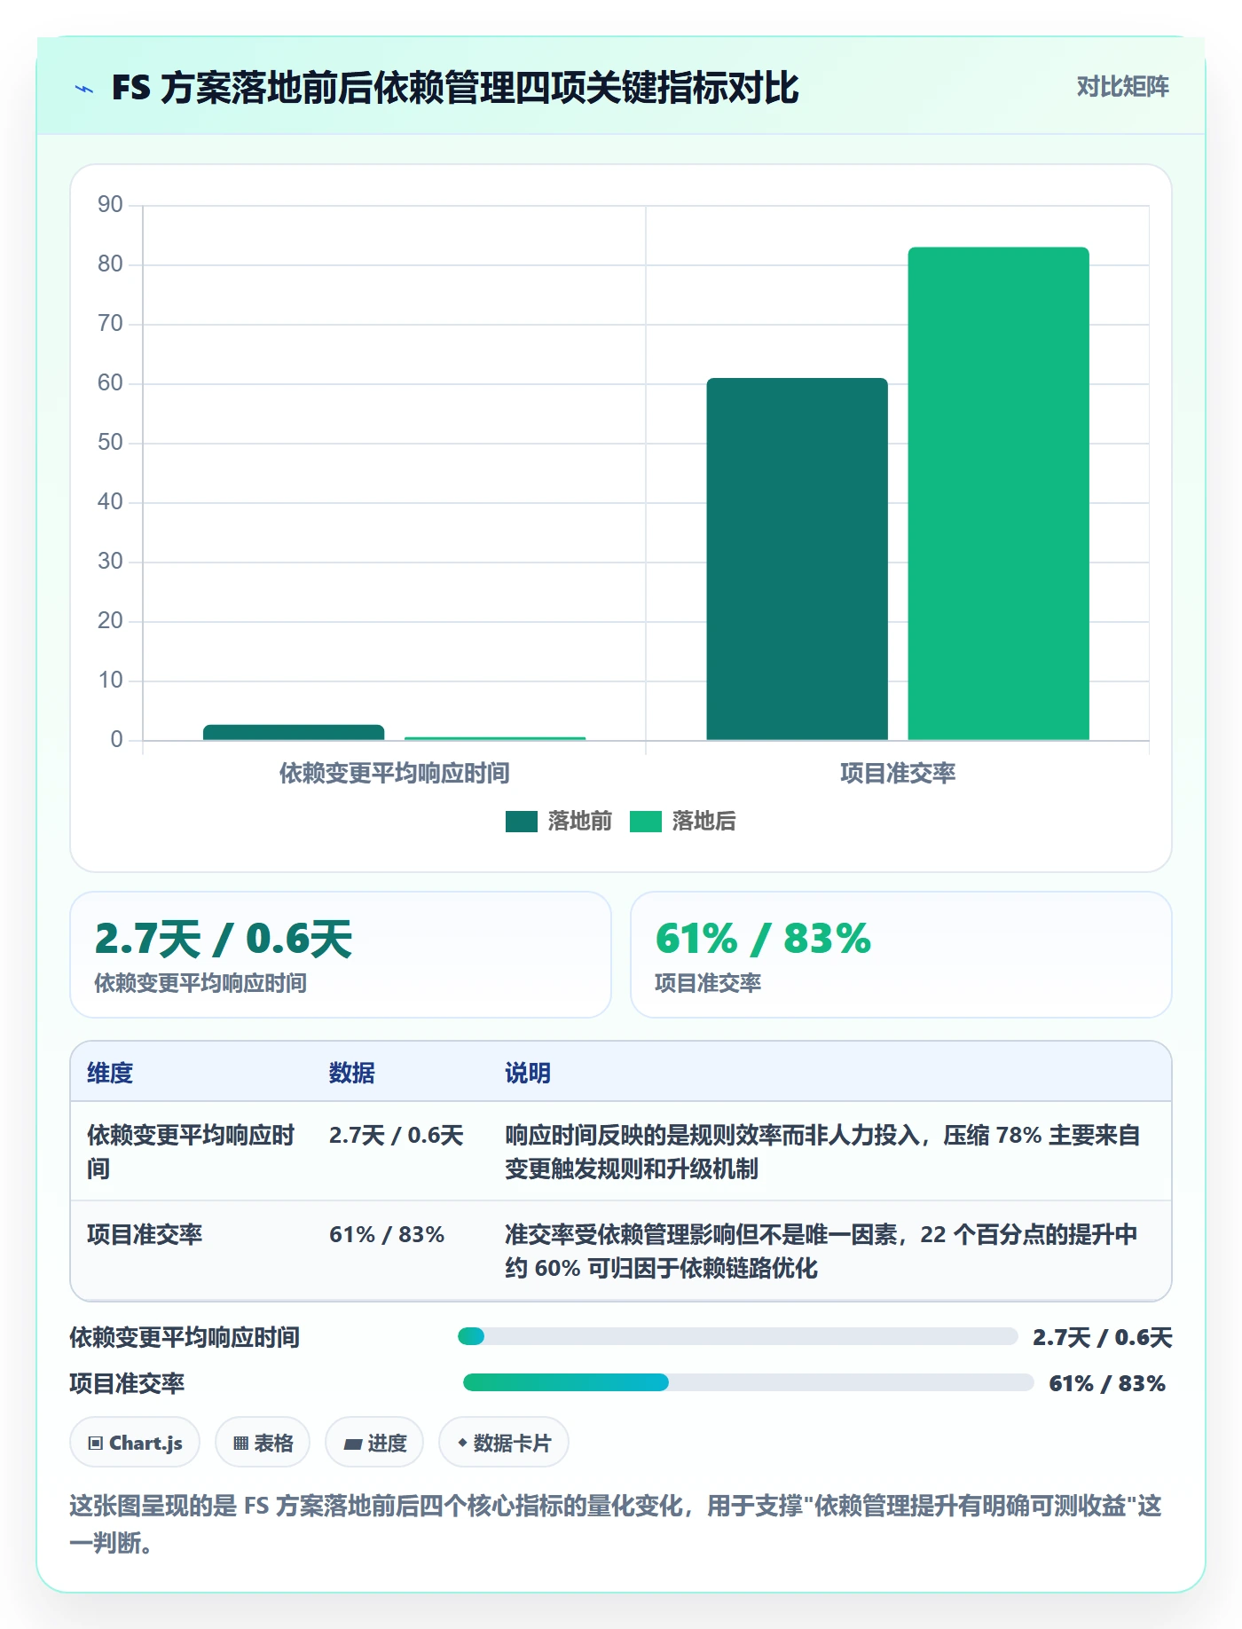Click the chart x-axis label 依赖变更平均响应时间
Viewport: 1242px width, 1629px height.
395,773
